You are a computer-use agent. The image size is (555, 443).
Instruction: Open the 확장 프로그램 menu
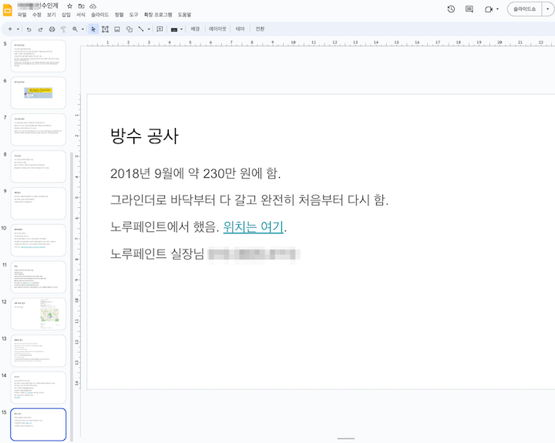click(x=158, y=15)
